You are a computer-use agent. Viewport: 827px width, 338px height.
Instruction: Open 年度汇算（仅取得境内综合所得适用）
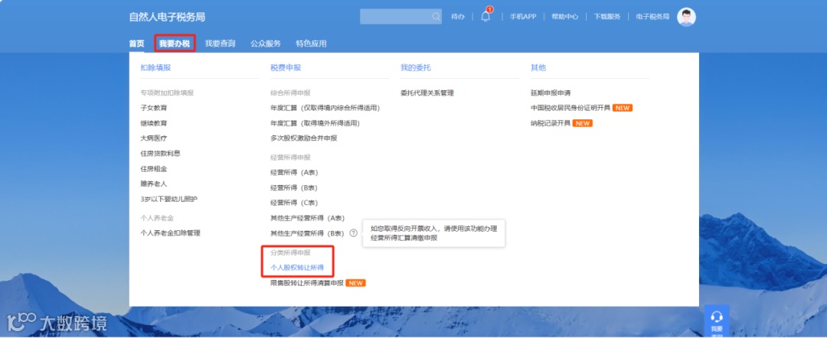pyautogui.click(x=325, y=108)
